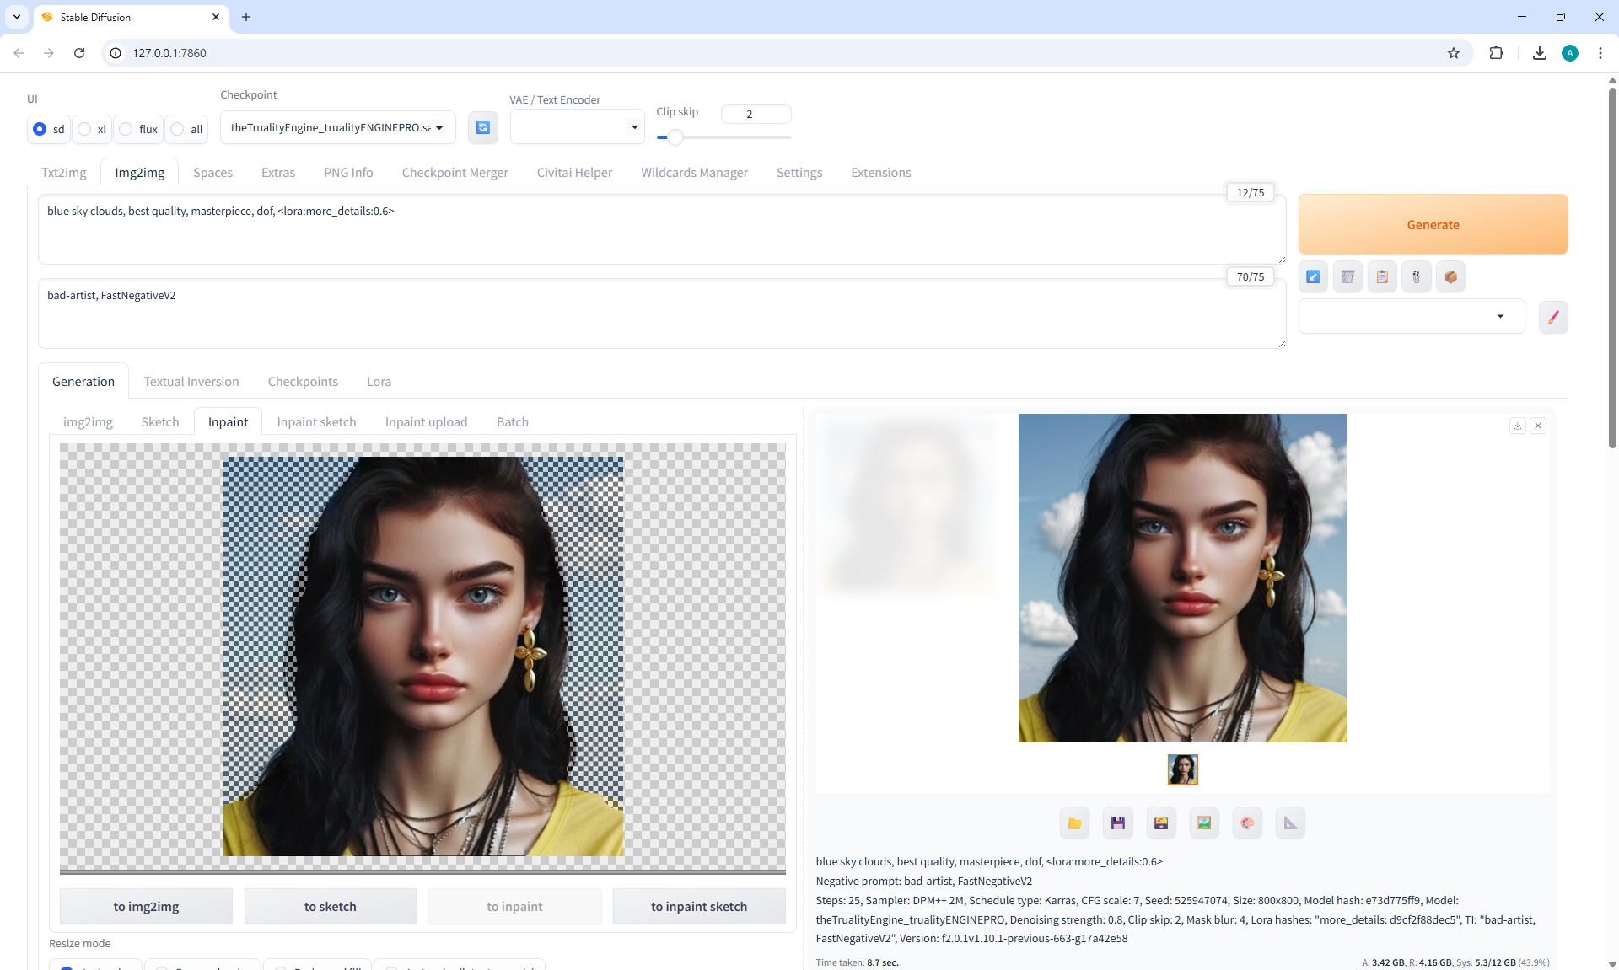Save image with the floppy disk icon
Image resolution: width=1619 pixels, height=970 pixels.
1117,823
